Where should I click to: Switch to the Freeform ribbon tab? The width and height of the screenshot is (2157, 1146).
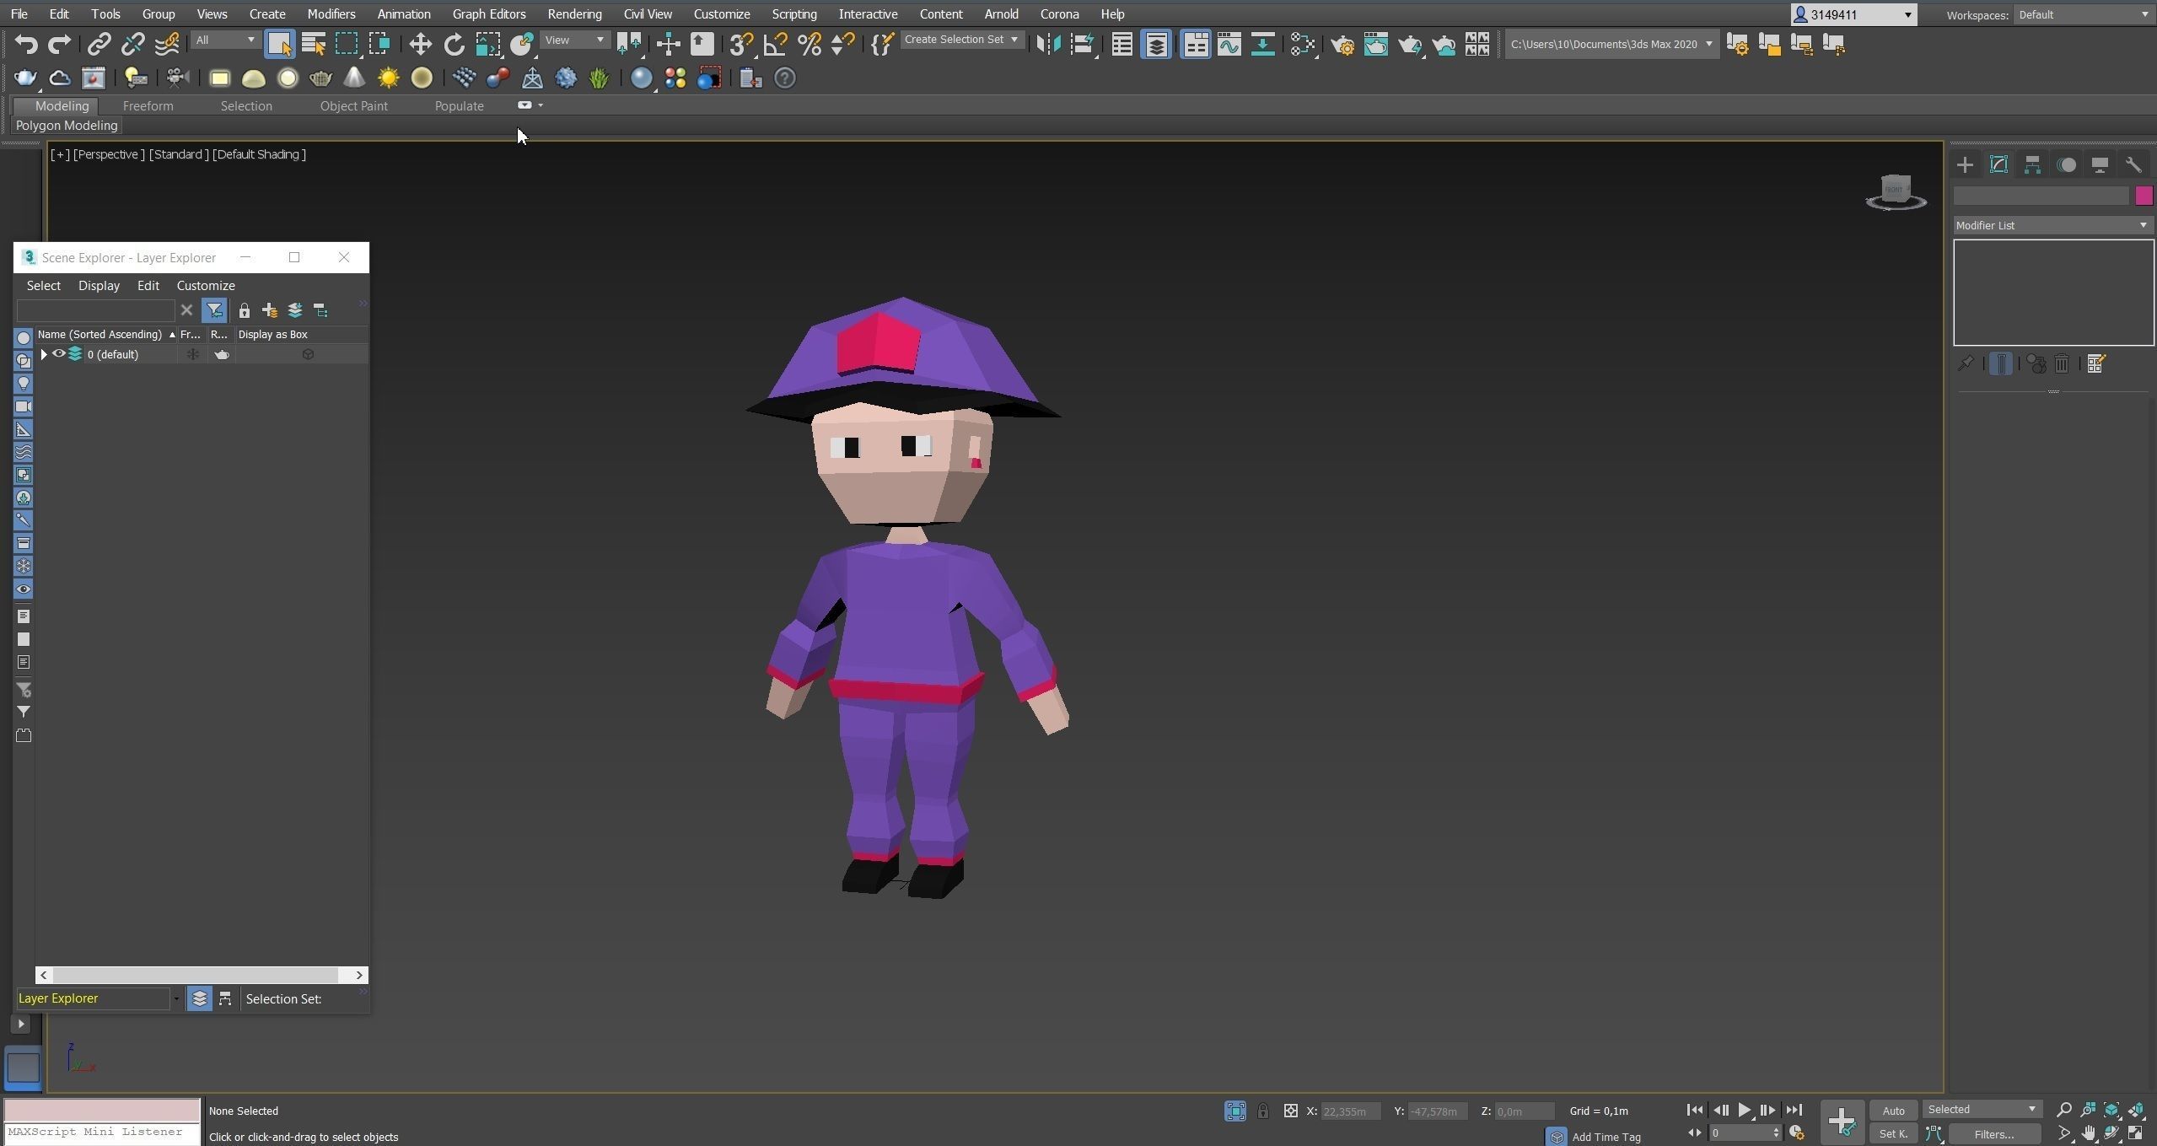(148, 105)
